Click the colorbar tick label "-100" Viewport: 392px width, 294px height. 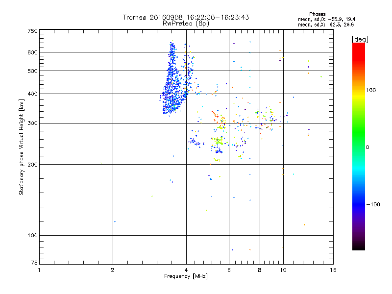coord(373,204)
